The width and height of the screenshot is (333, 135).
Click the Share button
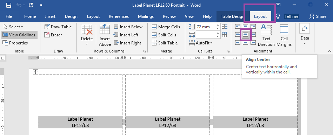click(x=318, y=16)
